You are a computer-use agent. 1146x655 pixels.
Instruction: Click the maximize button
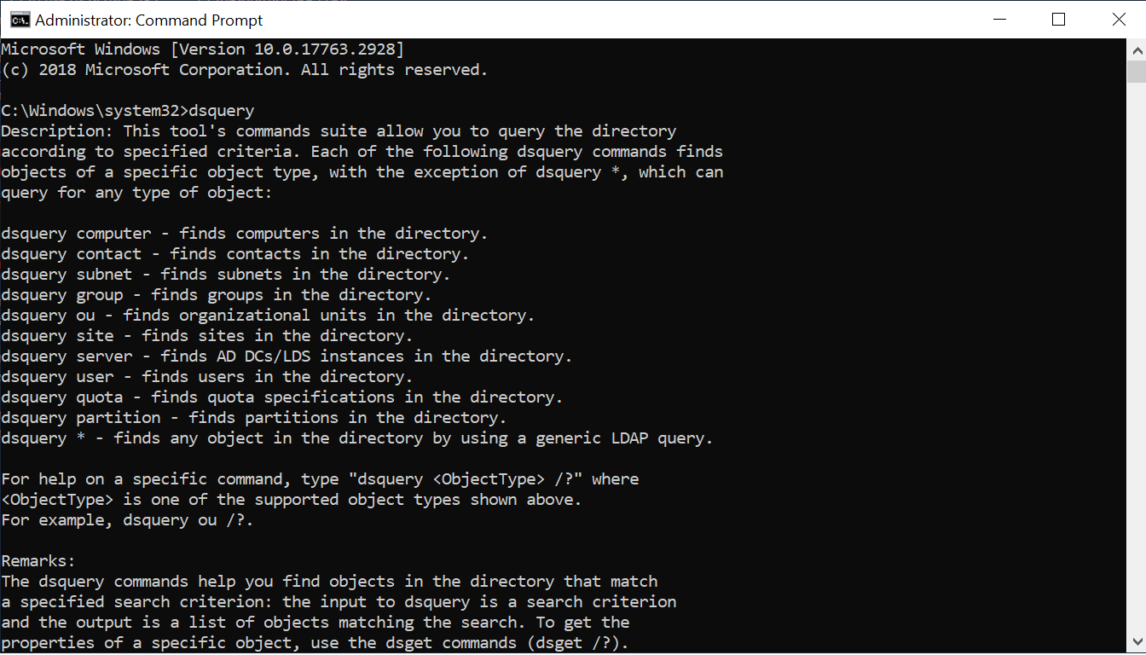point(1058,19)
